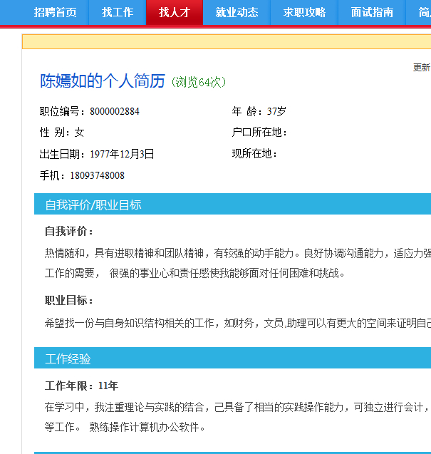Screen dimensions: 431x454
Task: Click the 工作经验 section header
Action: [x=68, y=358]
